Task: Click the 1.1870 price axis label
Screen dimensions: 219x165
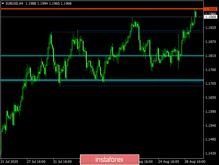Action: [210, 42]
